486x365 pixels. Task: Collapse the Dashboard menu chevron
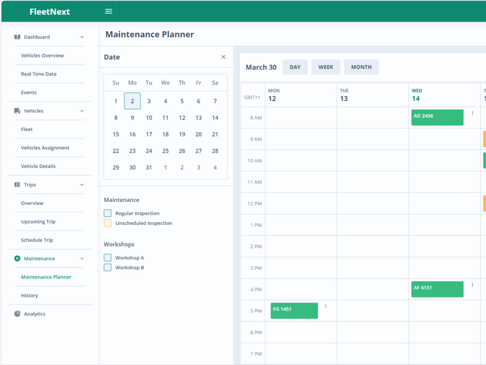tap(82, 37)
